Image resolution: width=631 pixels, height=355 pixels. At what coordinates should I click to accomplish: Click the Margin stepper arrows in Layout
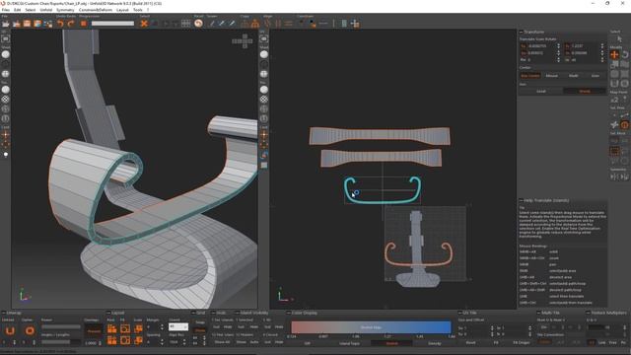click(162, 327)
